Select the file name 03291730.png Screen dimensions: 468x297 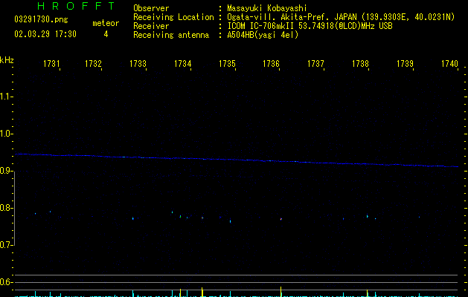pos(41,19)
